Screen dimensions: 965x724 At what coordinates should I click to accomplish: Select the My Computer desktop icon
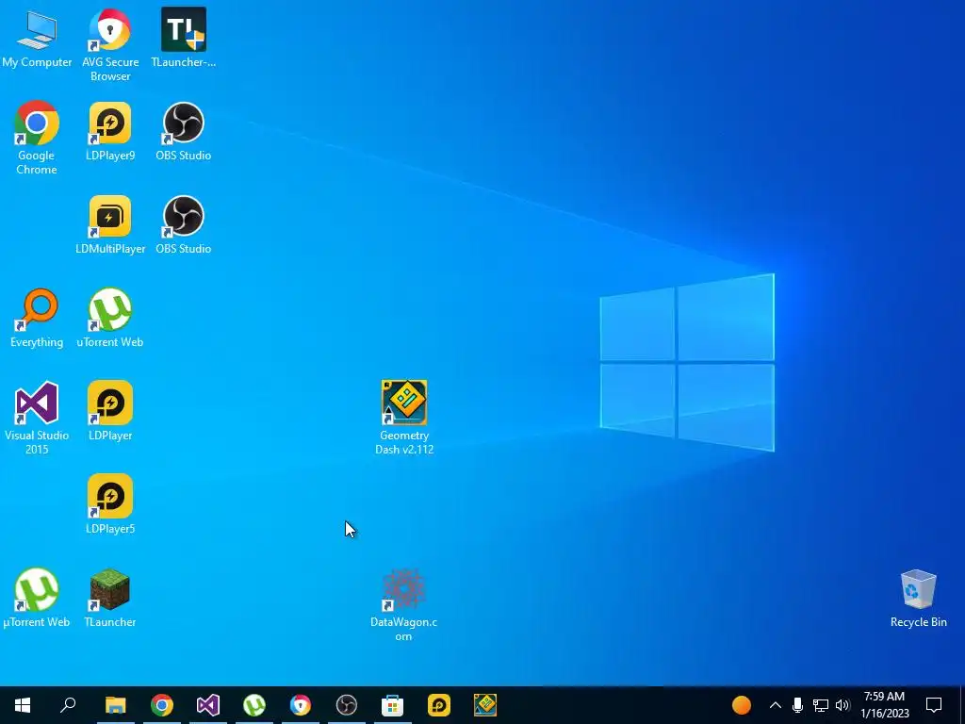coord(37,39)
